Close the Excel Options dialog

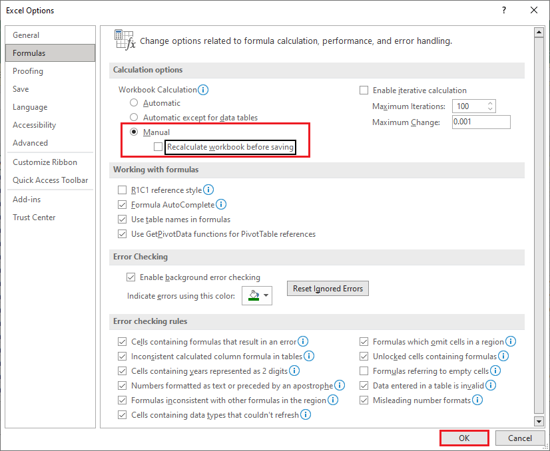(534, 10)
